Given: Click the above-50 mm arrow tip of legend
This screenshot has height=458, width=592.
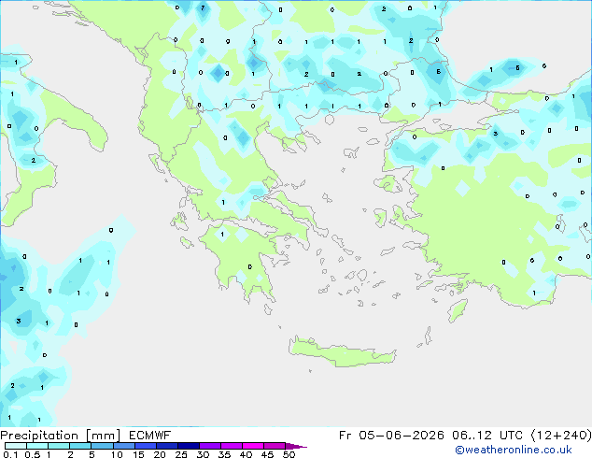Looking at the screenshot, I should 296,446.
